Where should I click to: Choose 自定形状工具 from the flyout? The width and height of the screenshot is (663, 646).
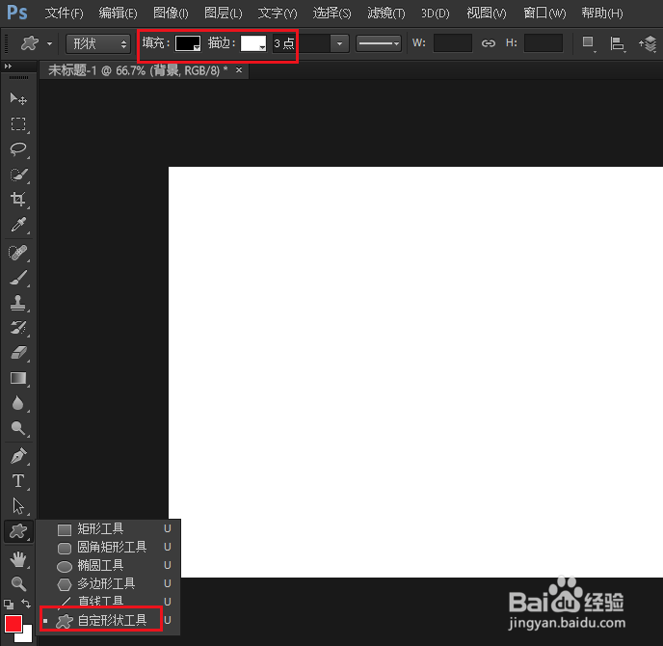(108, 620)
